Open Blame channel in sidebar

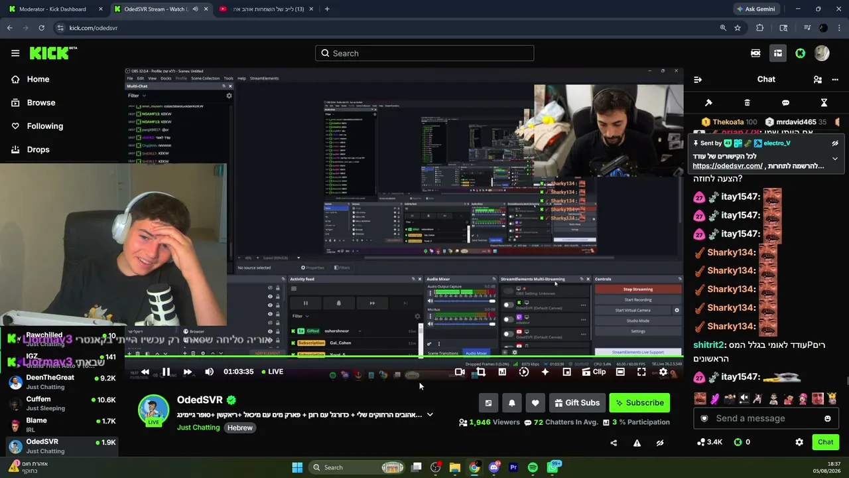point(62,425)
